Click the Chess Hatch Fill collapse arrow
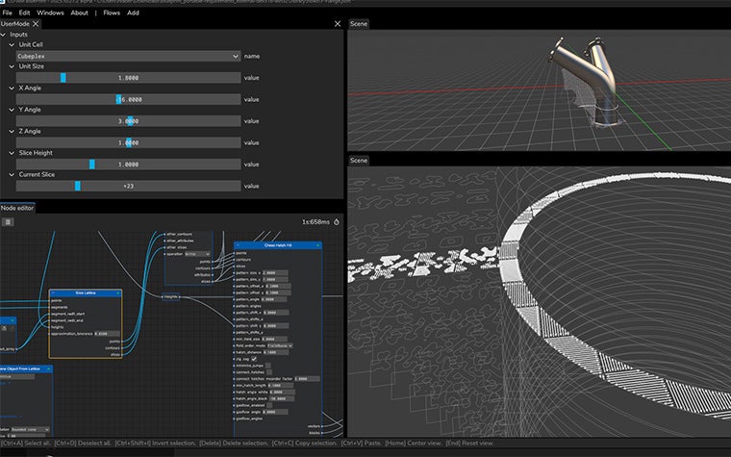Screen dimensions: 731x457 (239, 245)
